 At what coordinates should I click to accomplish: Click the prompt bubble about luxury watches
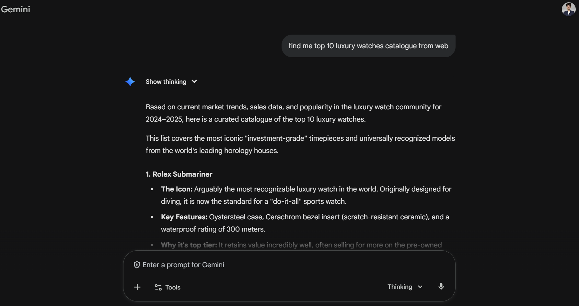[x=368, y=46]
